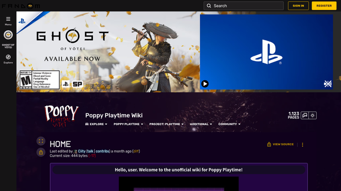Open the Fandom home logo
Viewport: 341px width, 191px height.
(x=21, y=6)
